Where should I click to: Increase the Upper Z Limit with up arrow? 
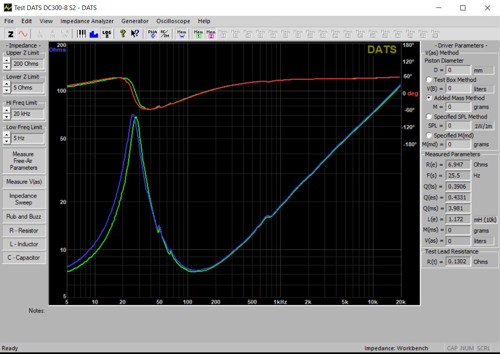(x=6, y=61)
